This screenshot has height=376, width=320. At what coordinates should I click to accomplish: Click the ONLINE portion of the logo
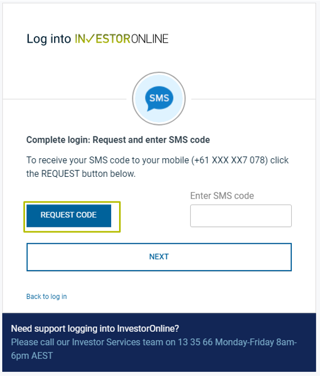pyautogui.click(x=150, y=39)
